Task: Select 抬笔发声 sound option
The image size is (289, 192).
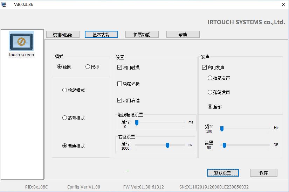Action: 210,78
